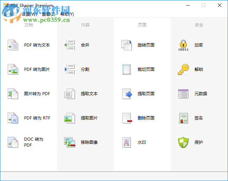The height and width of the screenshot is (181, 228).
Task: Choose the 水印 text label
Action: [142, 142]
